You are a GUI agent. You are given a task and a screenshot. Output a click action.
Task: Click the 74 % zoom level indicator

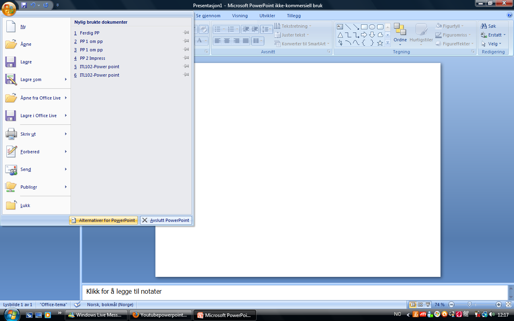pyautogui.click(x=440, y=305)
